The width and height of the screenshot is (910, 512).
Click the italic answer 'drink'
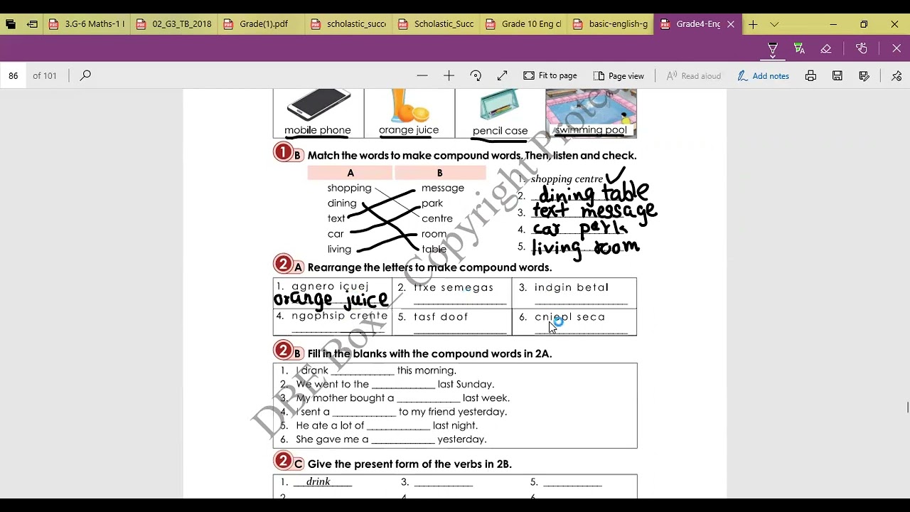click(318, 482)
